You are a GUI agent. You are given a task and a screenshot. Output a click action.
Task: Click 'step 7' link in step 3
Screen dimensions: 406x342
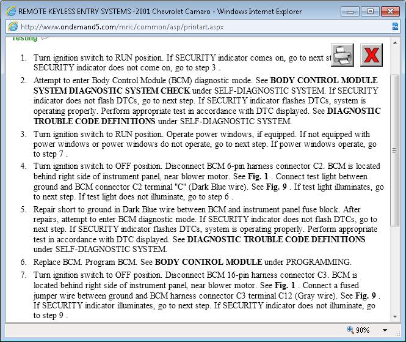pos(53,154)
